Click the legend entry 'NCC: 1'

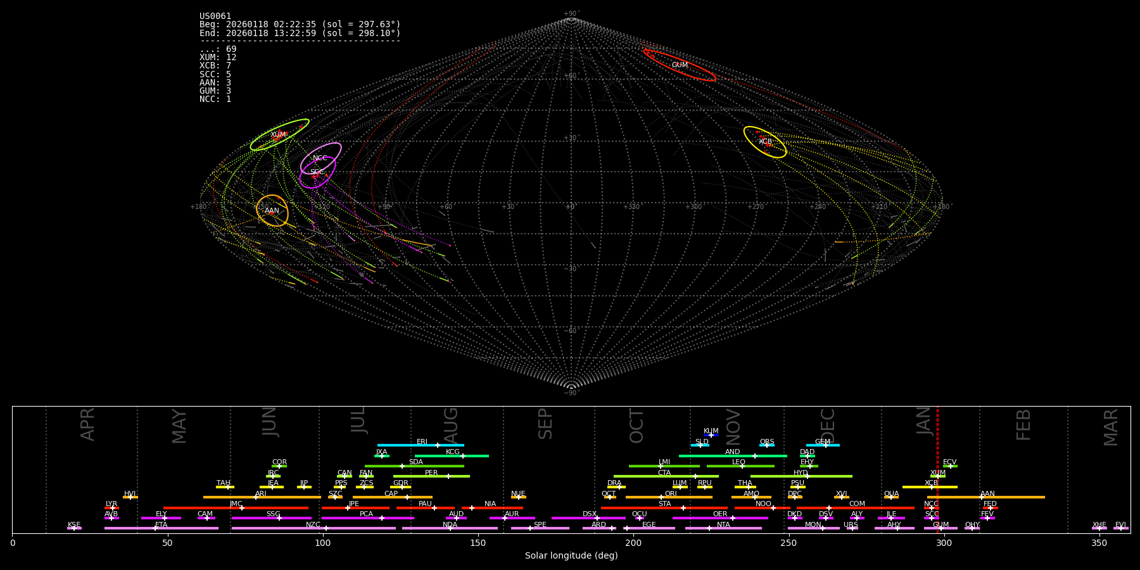215,99
